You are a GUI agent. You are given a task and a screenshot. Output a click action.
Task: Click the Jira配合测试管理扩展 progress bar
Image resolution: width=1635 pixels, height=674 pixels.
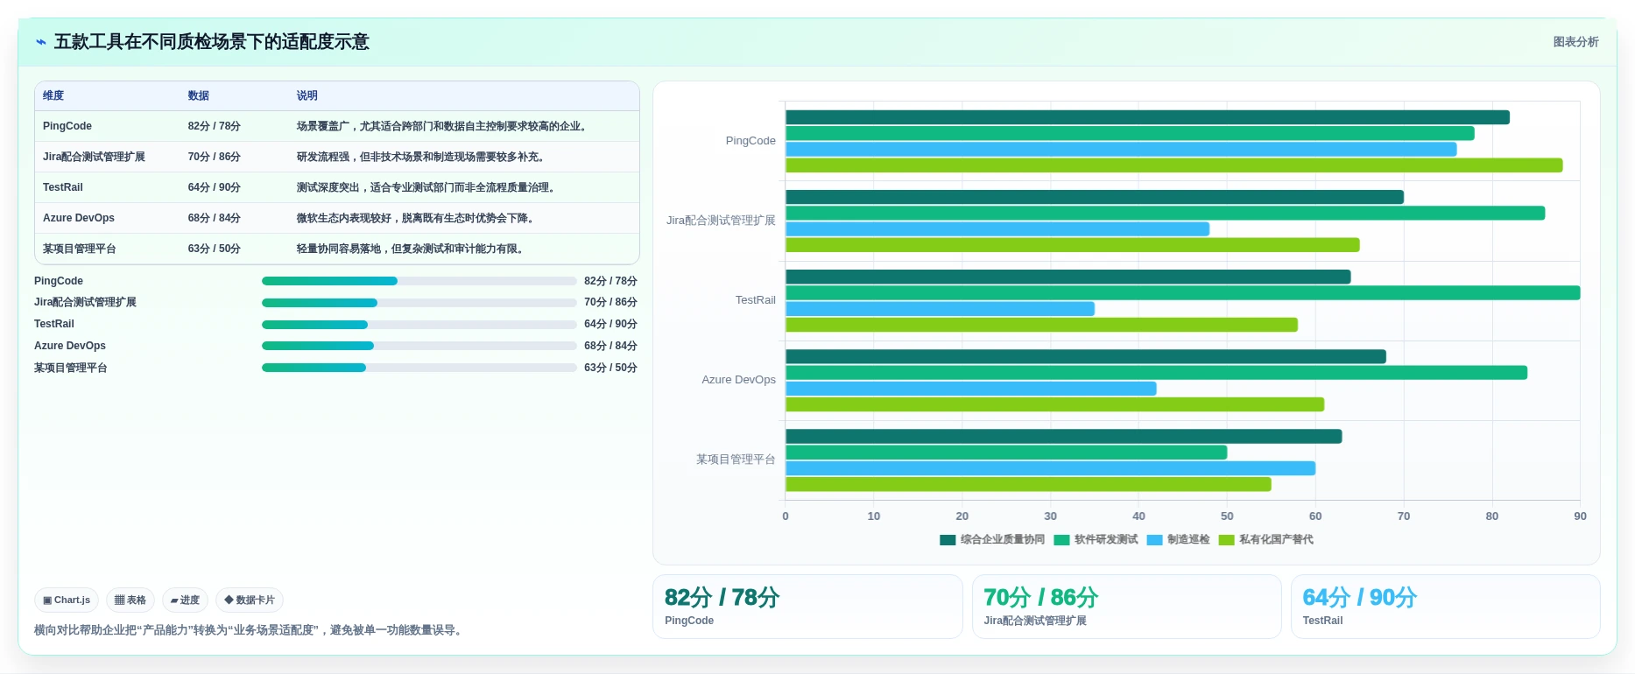click(x=419, y=303)
